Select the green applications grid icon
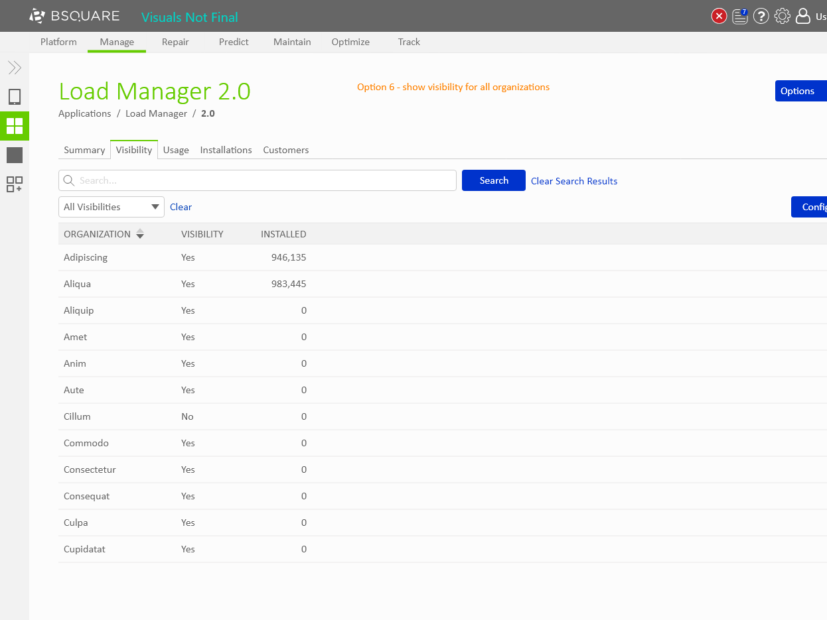 pos(15,126)
